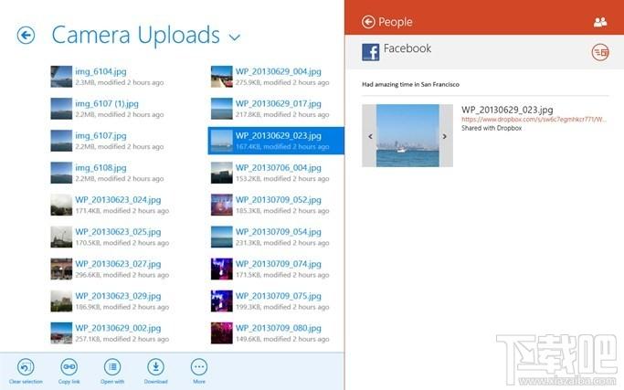The width and height of the screenshot is (624, 390).
Task: Go back using the Camera Uploads arrow
Action: 26,36
